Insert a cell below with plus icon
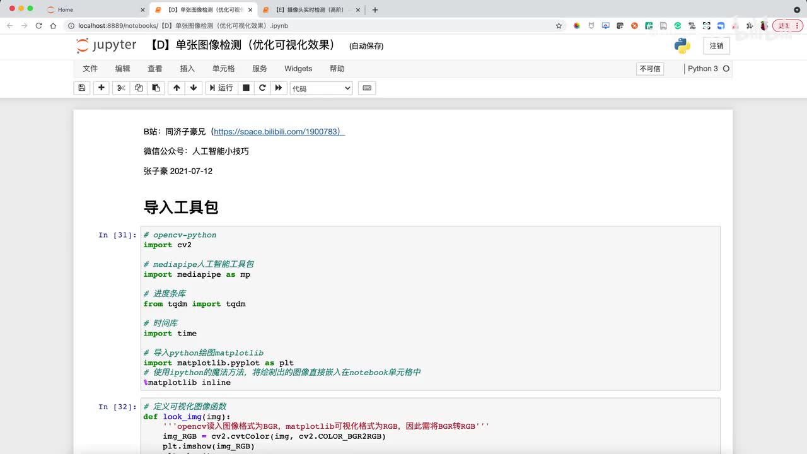Viewport: 807px width, 454px height. click(101, 88)
